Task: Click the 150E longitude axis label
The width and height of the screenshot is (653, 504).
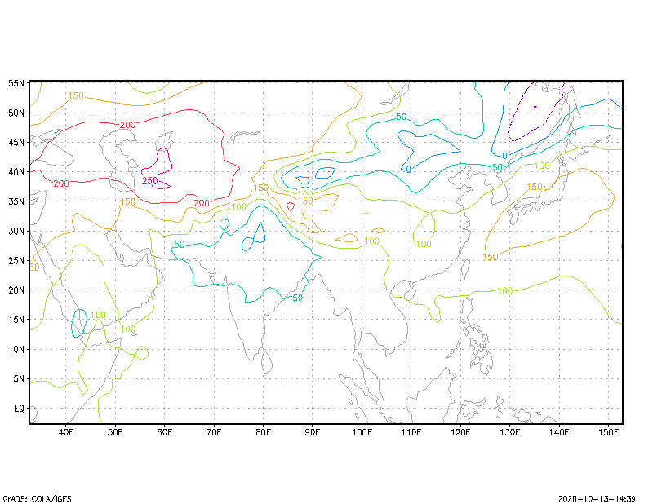Action: (x=609, y=432)
